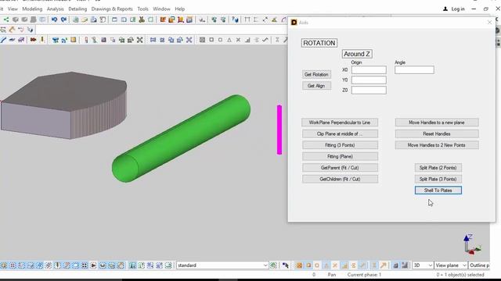Toggle the orange circle switch in bottom toolbar
Screen dimensions: 501x281
317,265
